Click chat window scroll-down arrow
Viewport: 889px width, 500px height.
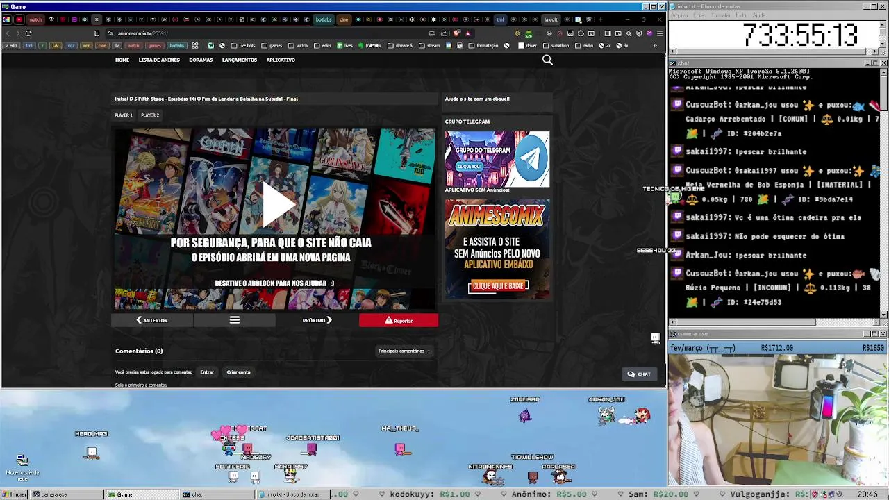[883, 314]
